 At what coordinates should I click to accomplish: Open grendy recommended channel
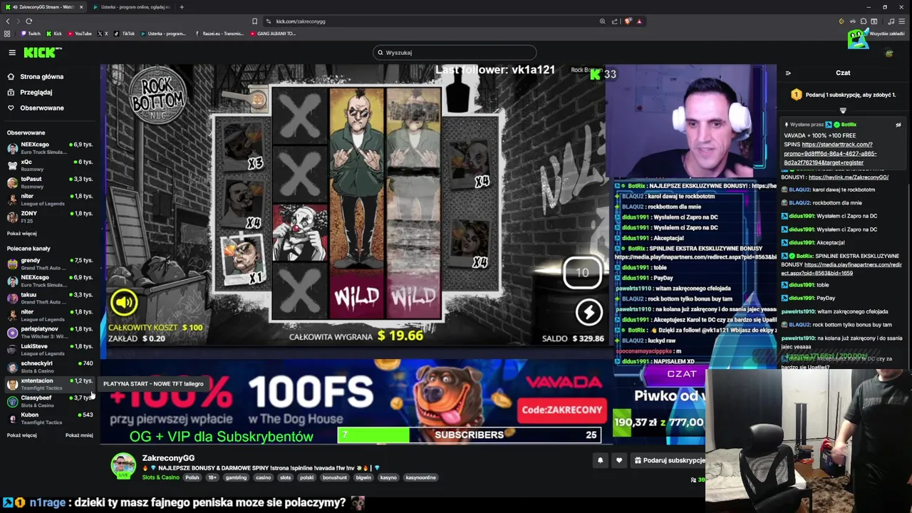point(50,264)
